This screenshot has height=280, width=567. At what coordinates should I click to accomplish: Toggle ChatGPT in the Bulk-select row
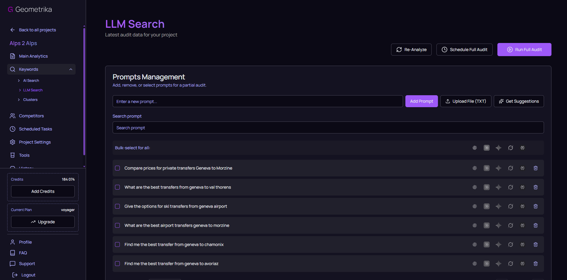474,148
